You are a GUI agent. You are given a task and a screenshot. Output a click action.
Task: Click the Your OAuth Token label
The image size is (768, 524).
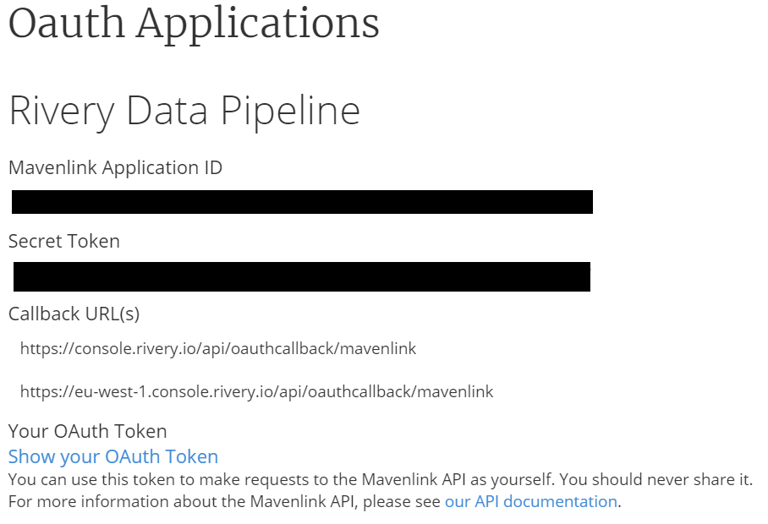tap(87, 431)
